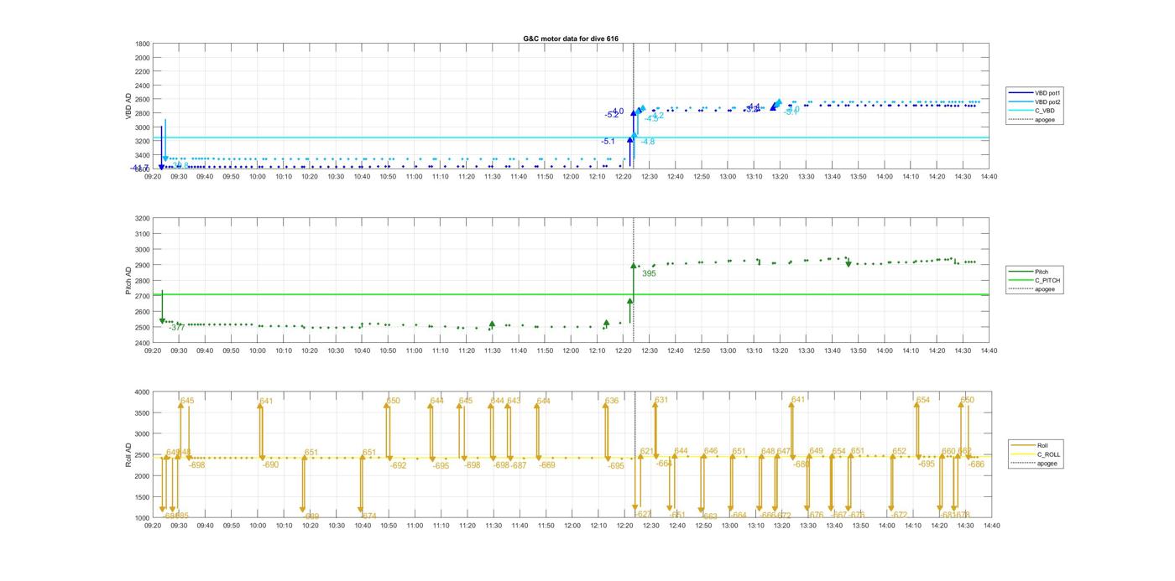Screen dimensions: 1175x581
Task: Click the "1500" tick on the Roll axis
Action: pyautogui.click(x=143, y=497)
